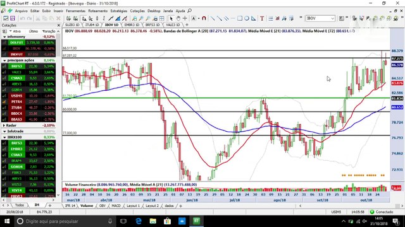Select the parallel channel lines tool

click(227, 18)
